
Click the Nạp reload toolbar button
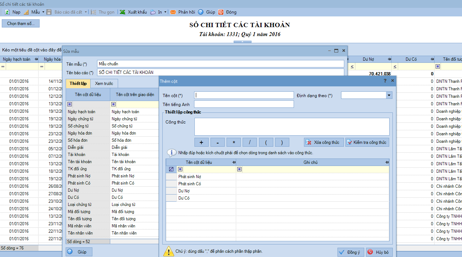point(12,12)
